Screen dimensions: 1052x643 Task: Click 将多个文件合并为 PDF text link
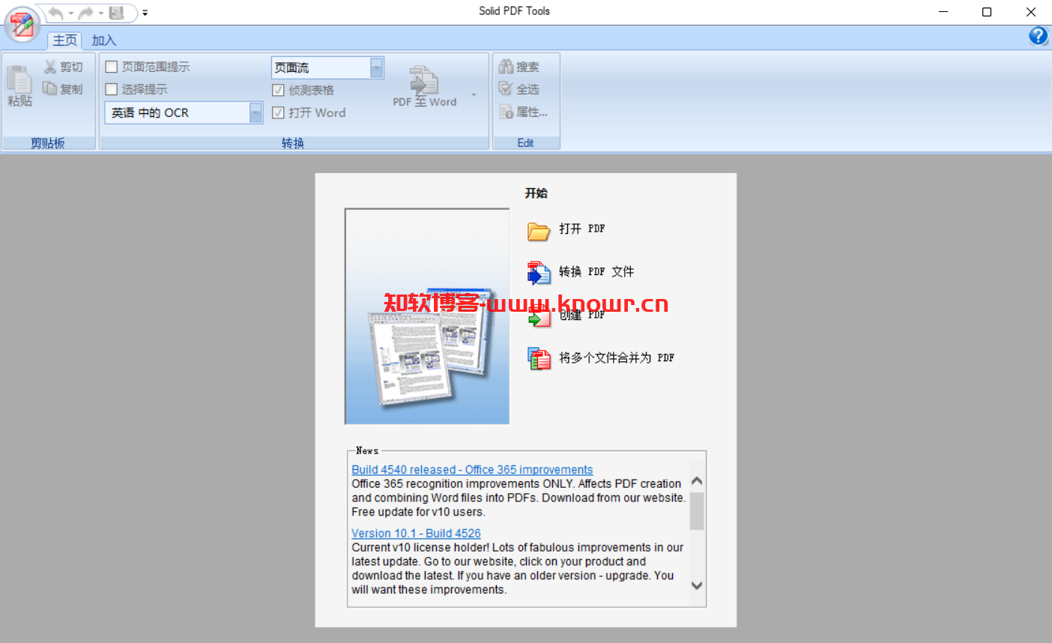coord(617,357)
